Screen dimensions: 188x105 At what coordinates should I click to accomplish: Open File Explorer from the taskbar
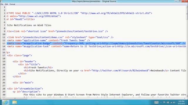(x=14, y=102)
